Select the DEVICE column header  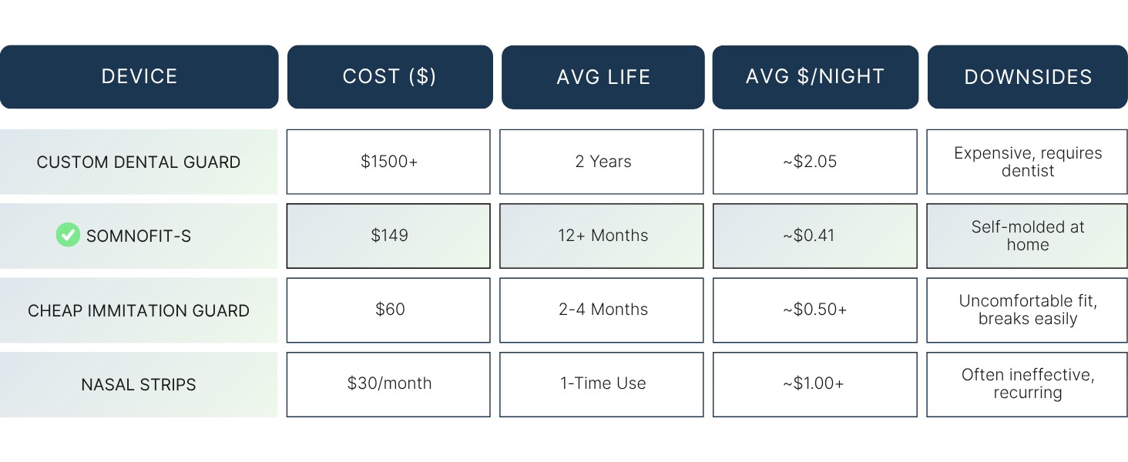139,76
